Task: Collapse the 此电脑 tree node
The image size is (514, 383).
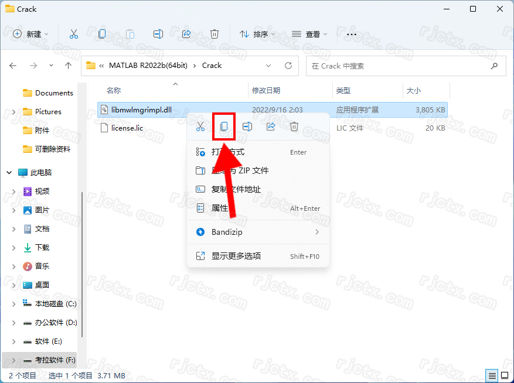Action: coord(9,173)
